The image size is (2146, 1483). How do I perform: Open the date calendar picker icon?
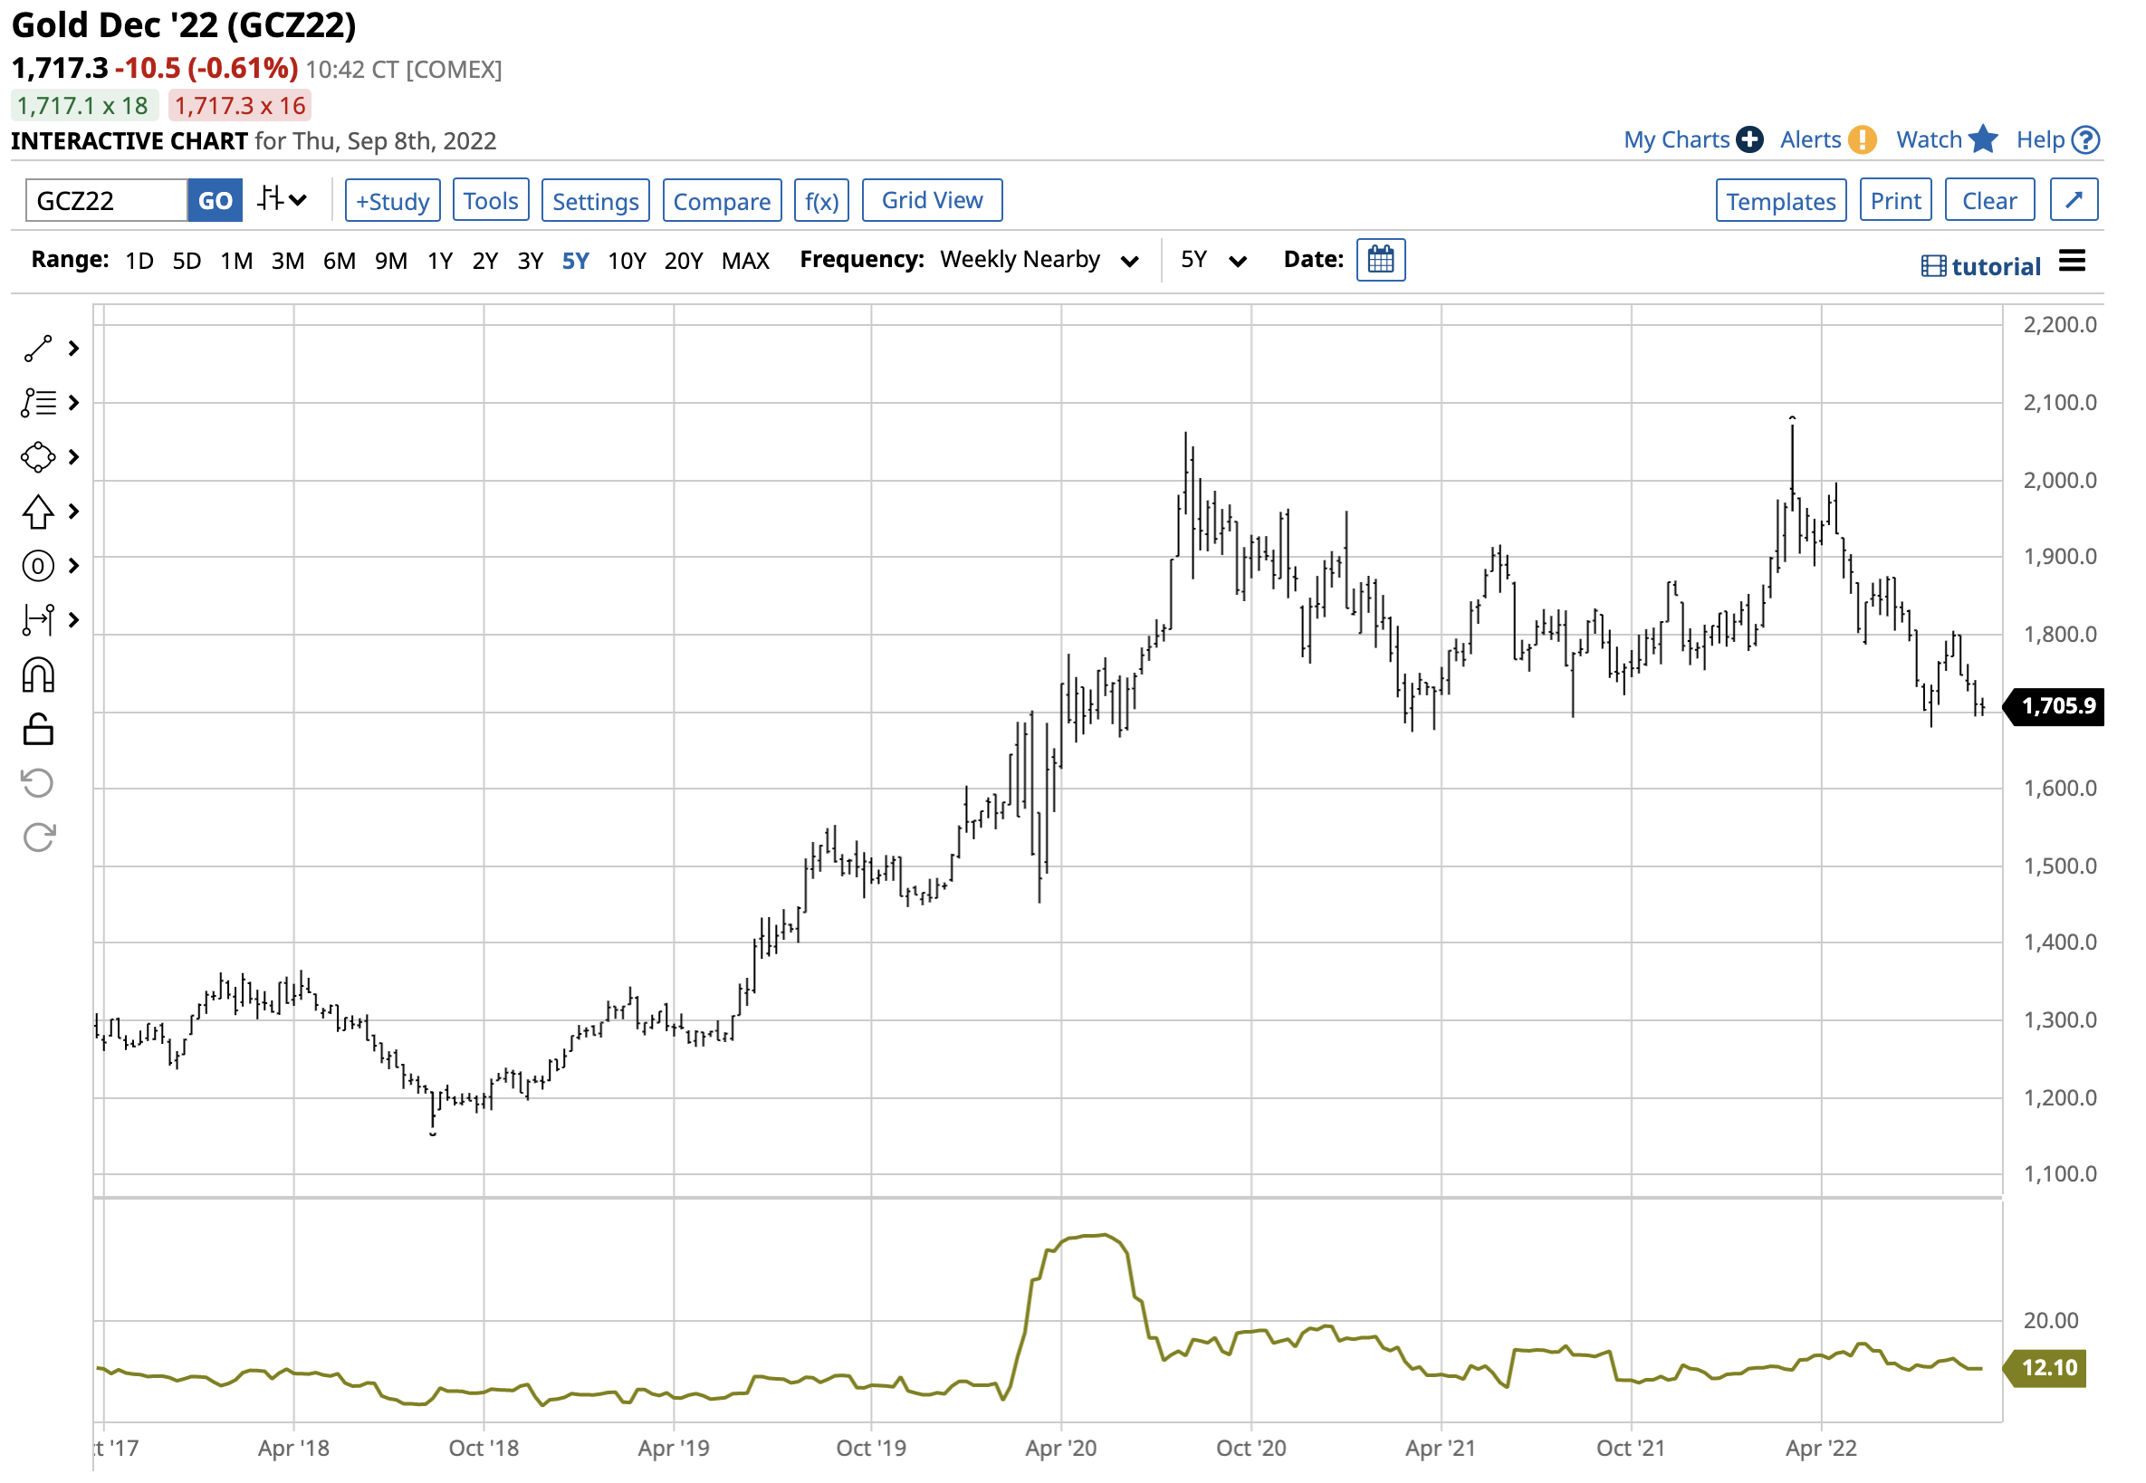tap(1379, 260)
